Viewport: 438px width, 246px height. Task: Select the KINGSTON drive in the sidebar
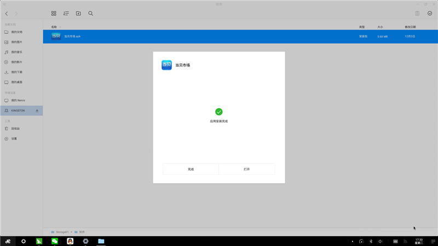point(21,111)
